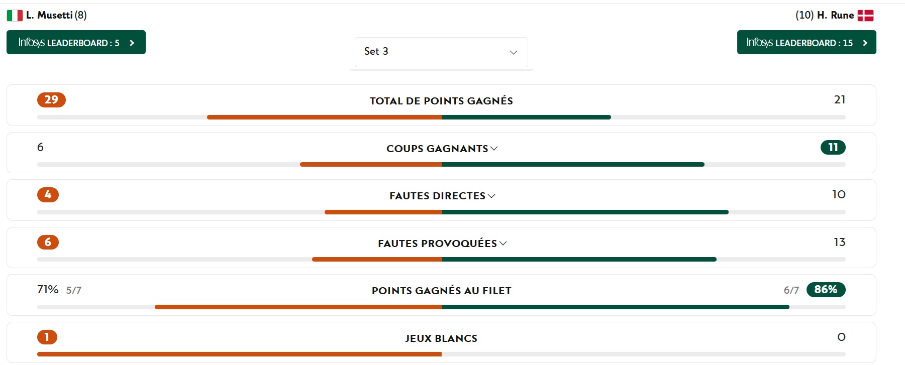Click the H. Rune player name
The image size is (905, 365).
pos(835,15)
